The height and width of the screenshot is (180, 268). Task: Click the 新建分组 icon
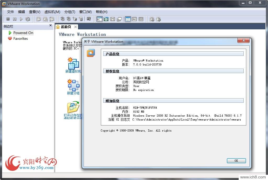click(x=73, y=85)
